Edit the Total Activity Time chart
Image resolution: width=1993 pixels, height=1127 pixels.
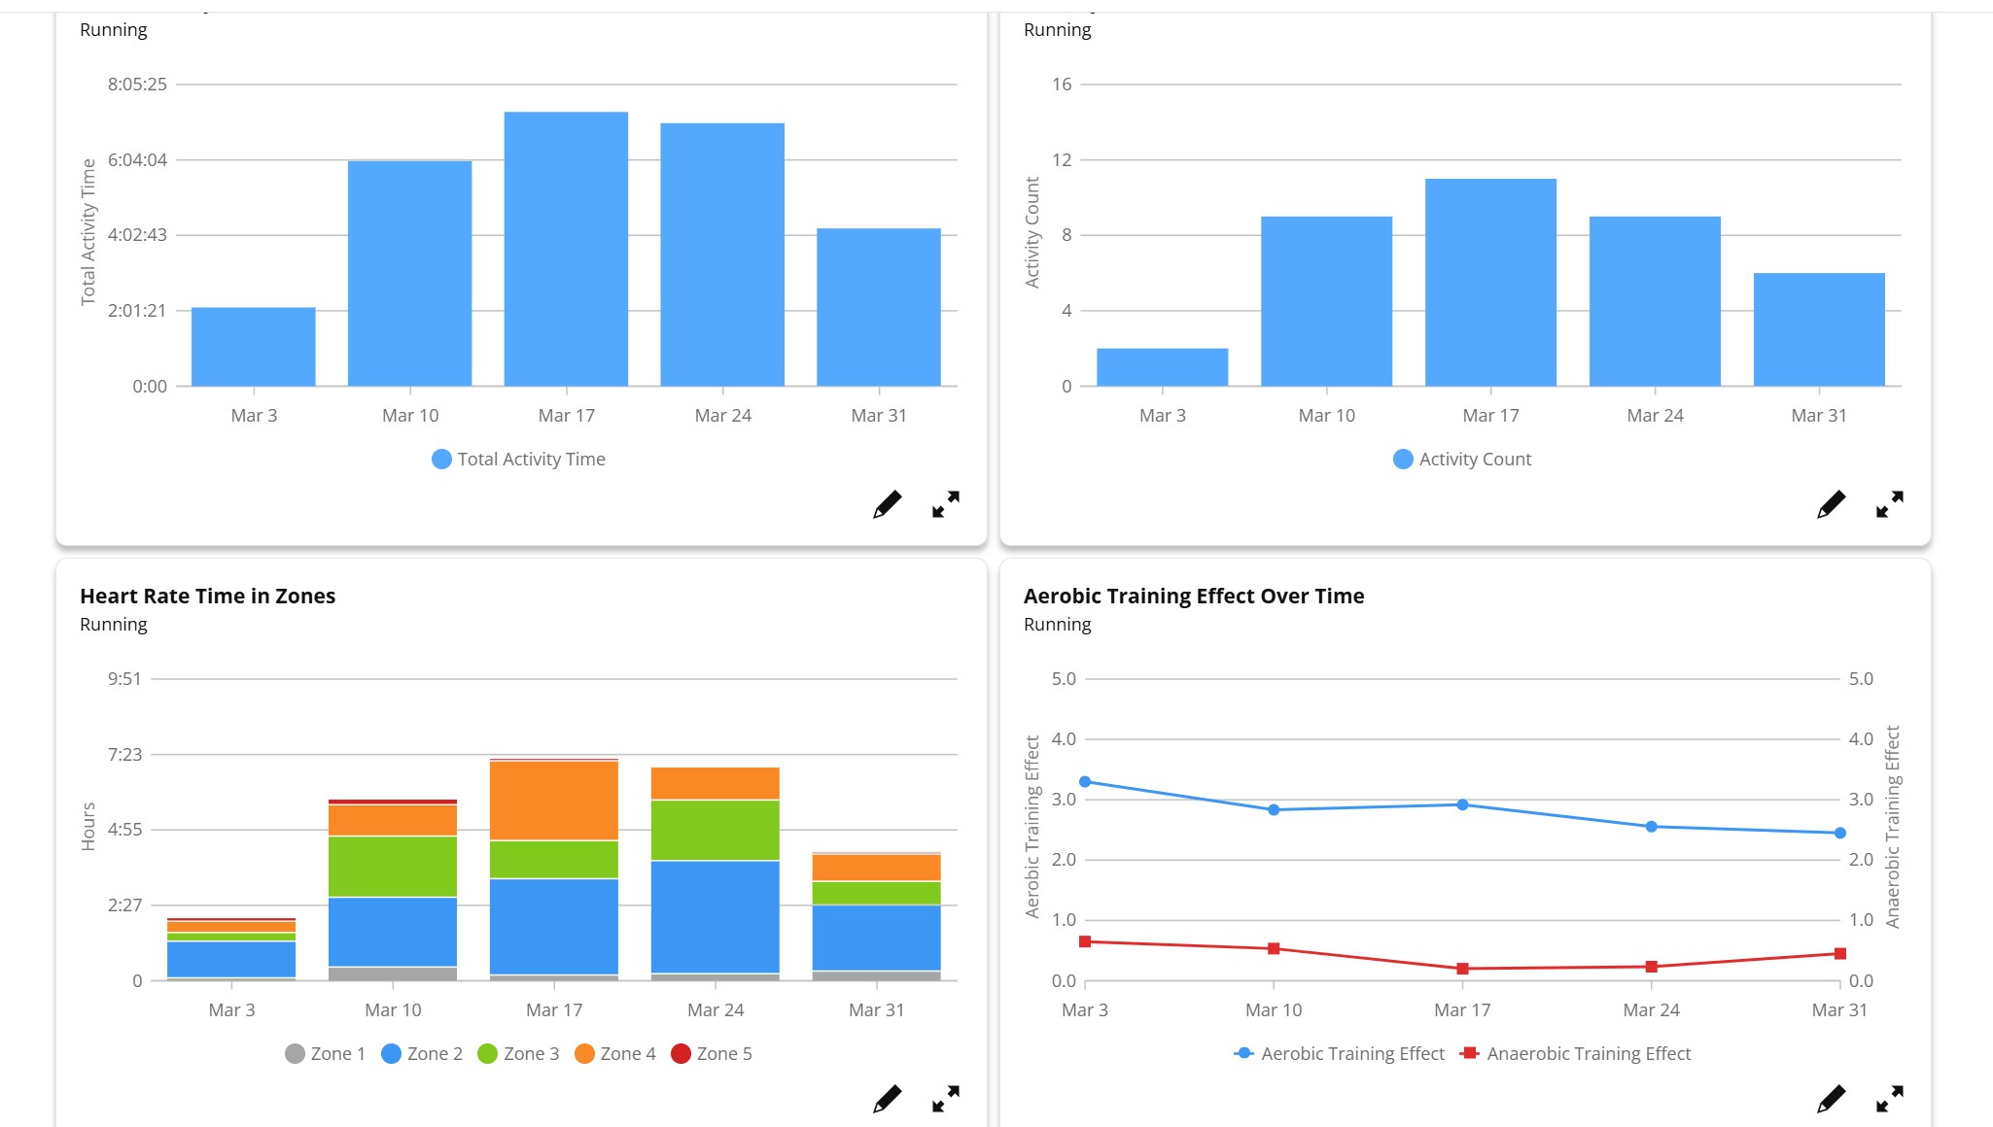click(x=887, y=504)
